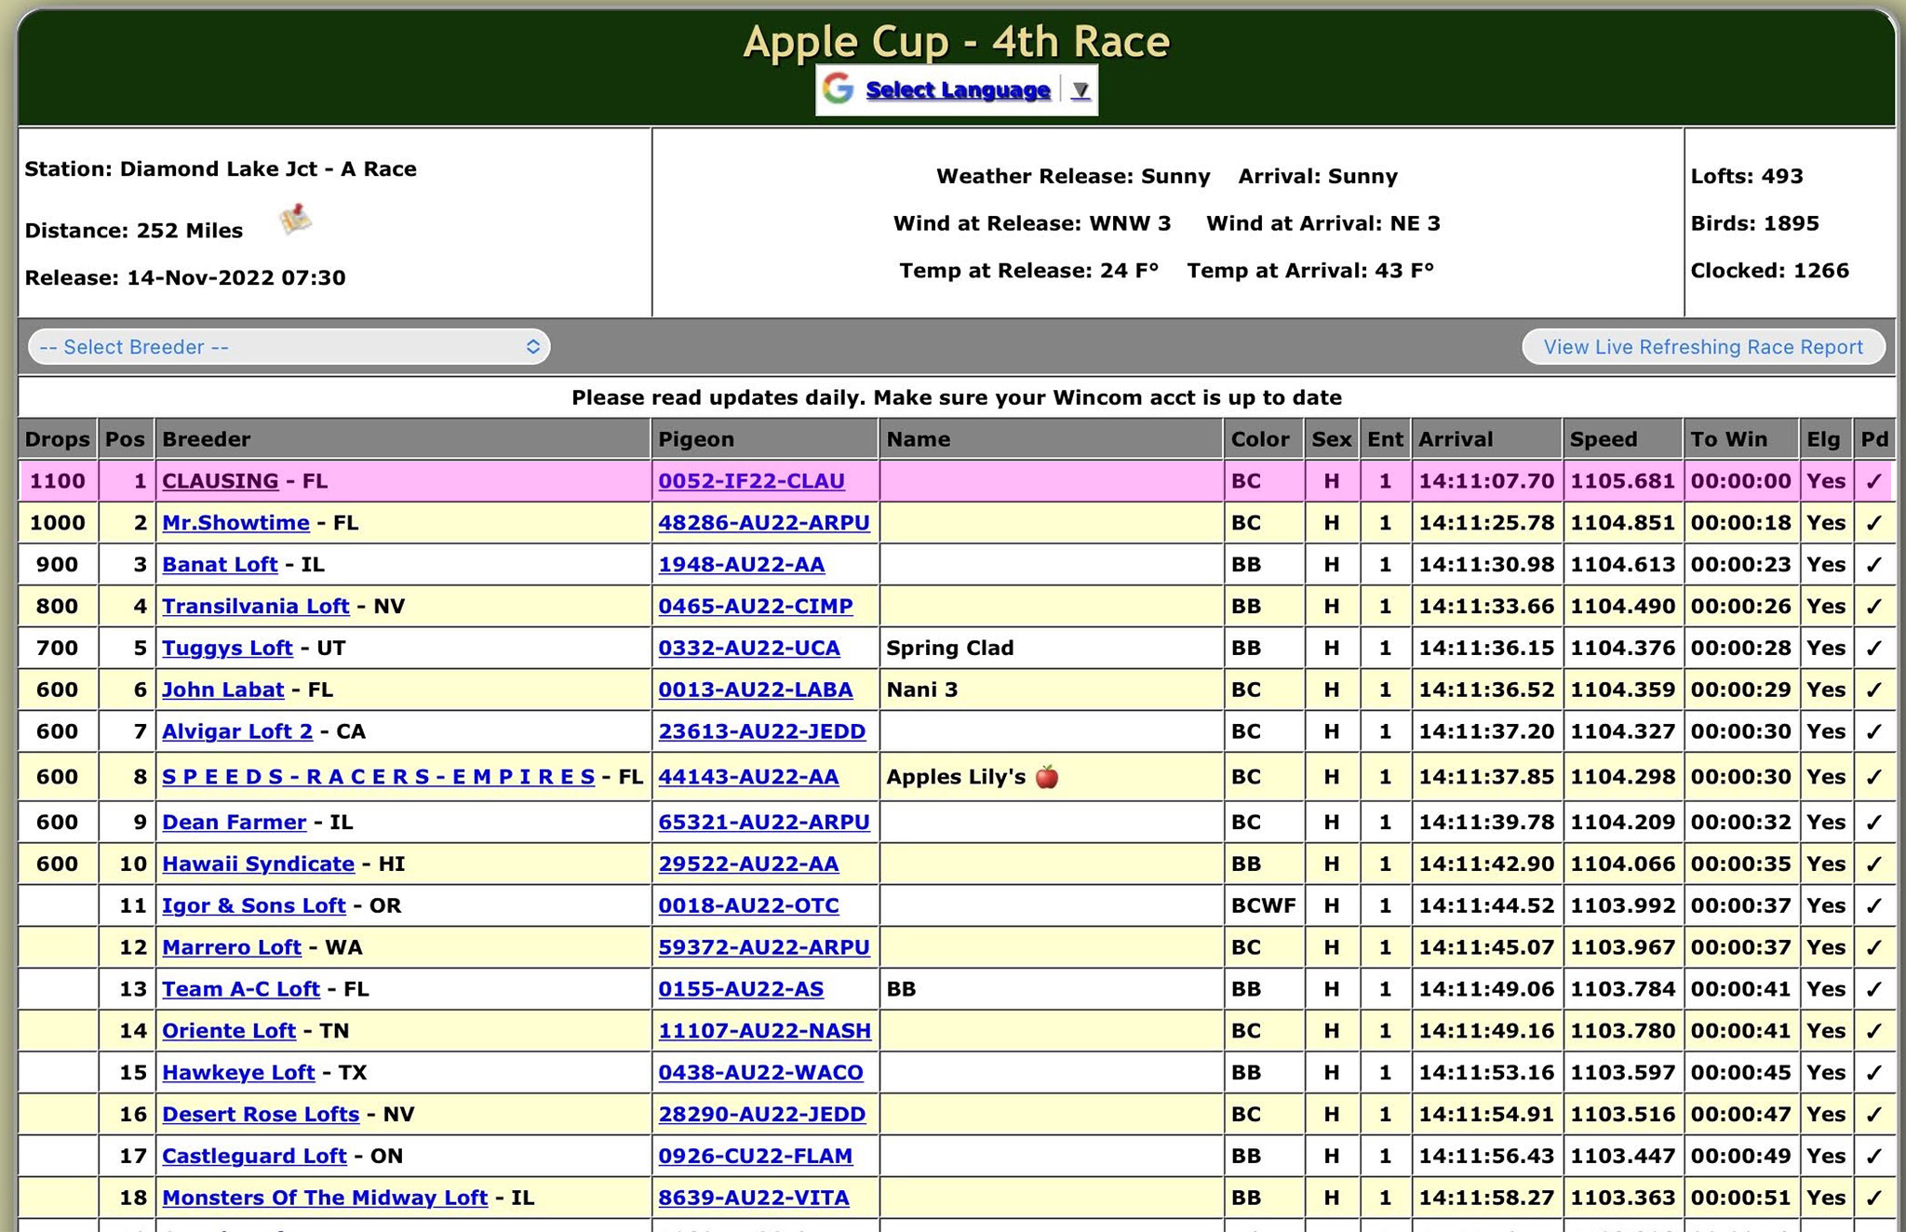Viewport: 1906px width, 1232px height.
Task: Click the Select Language link
Action: click(958, 90)
